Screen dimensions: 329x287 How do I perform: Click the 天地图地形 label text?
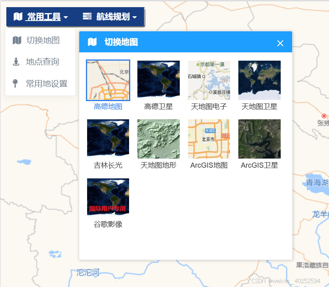point(158,165)
